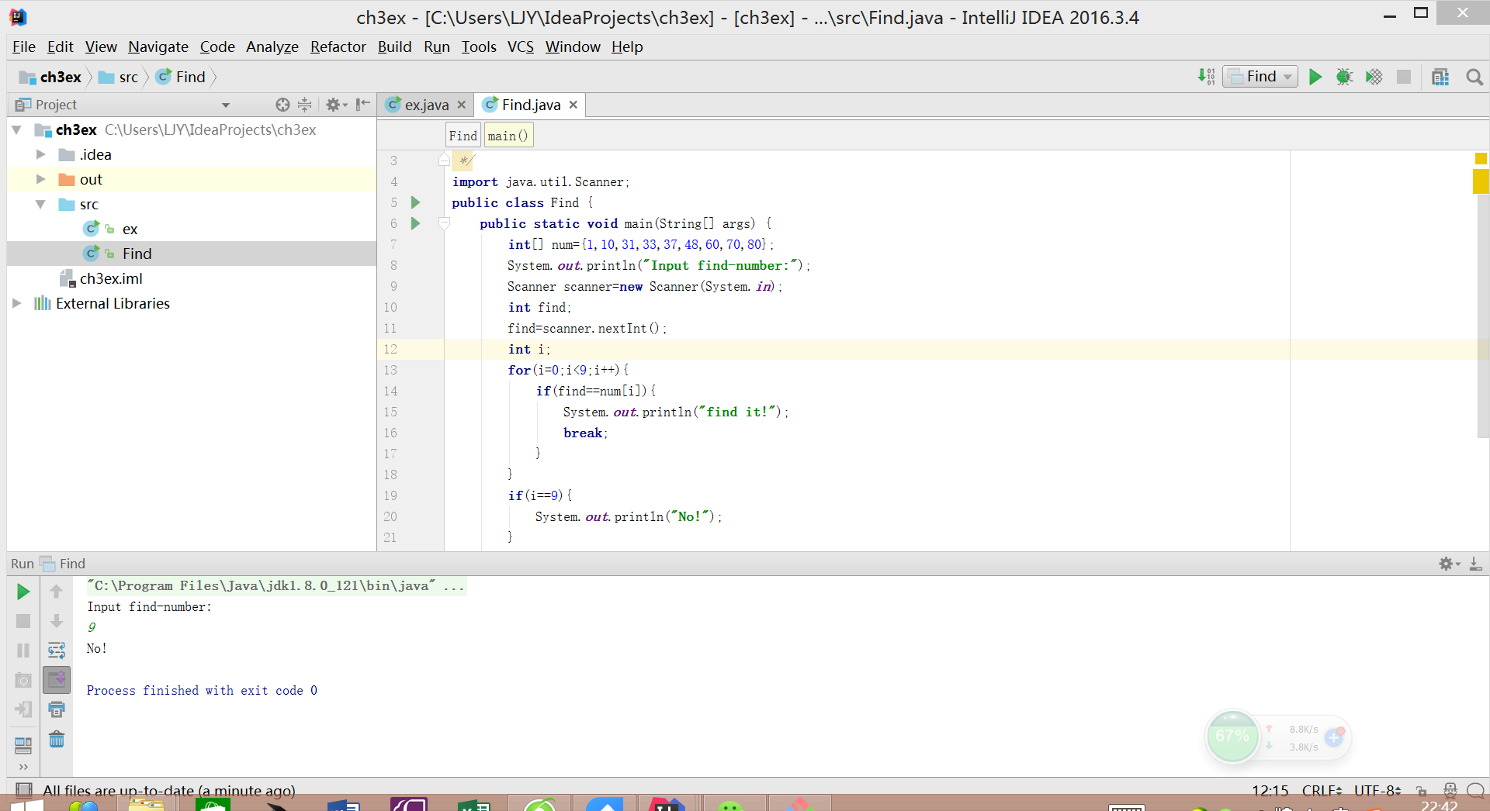This screenshot has width=1490, height=811.
Task: Click the exit icon in Run panel
Action: (x=23, y=709)
